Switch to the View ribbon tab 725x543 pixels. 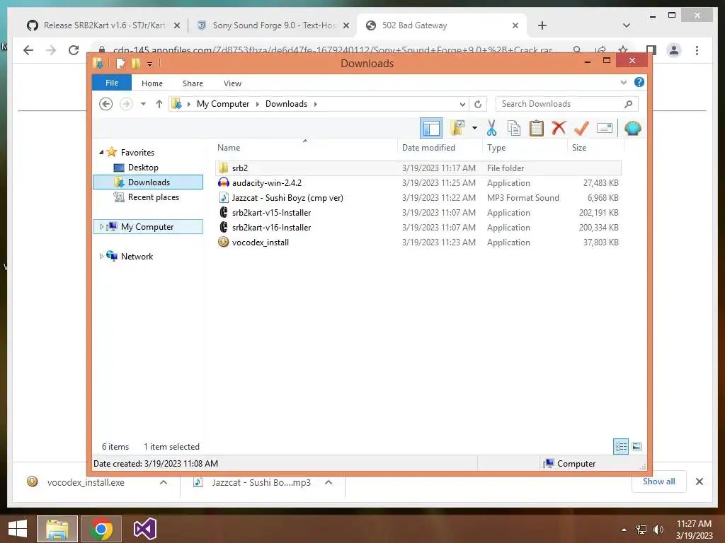tap(232, 83)
